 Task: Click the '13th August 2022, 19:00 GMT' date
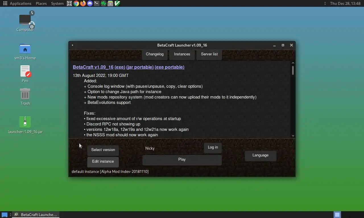coord(101,76)
